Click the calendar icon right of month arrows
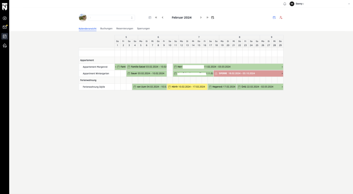This screenshot has width=353, height=194. click(x=213, y=18)
